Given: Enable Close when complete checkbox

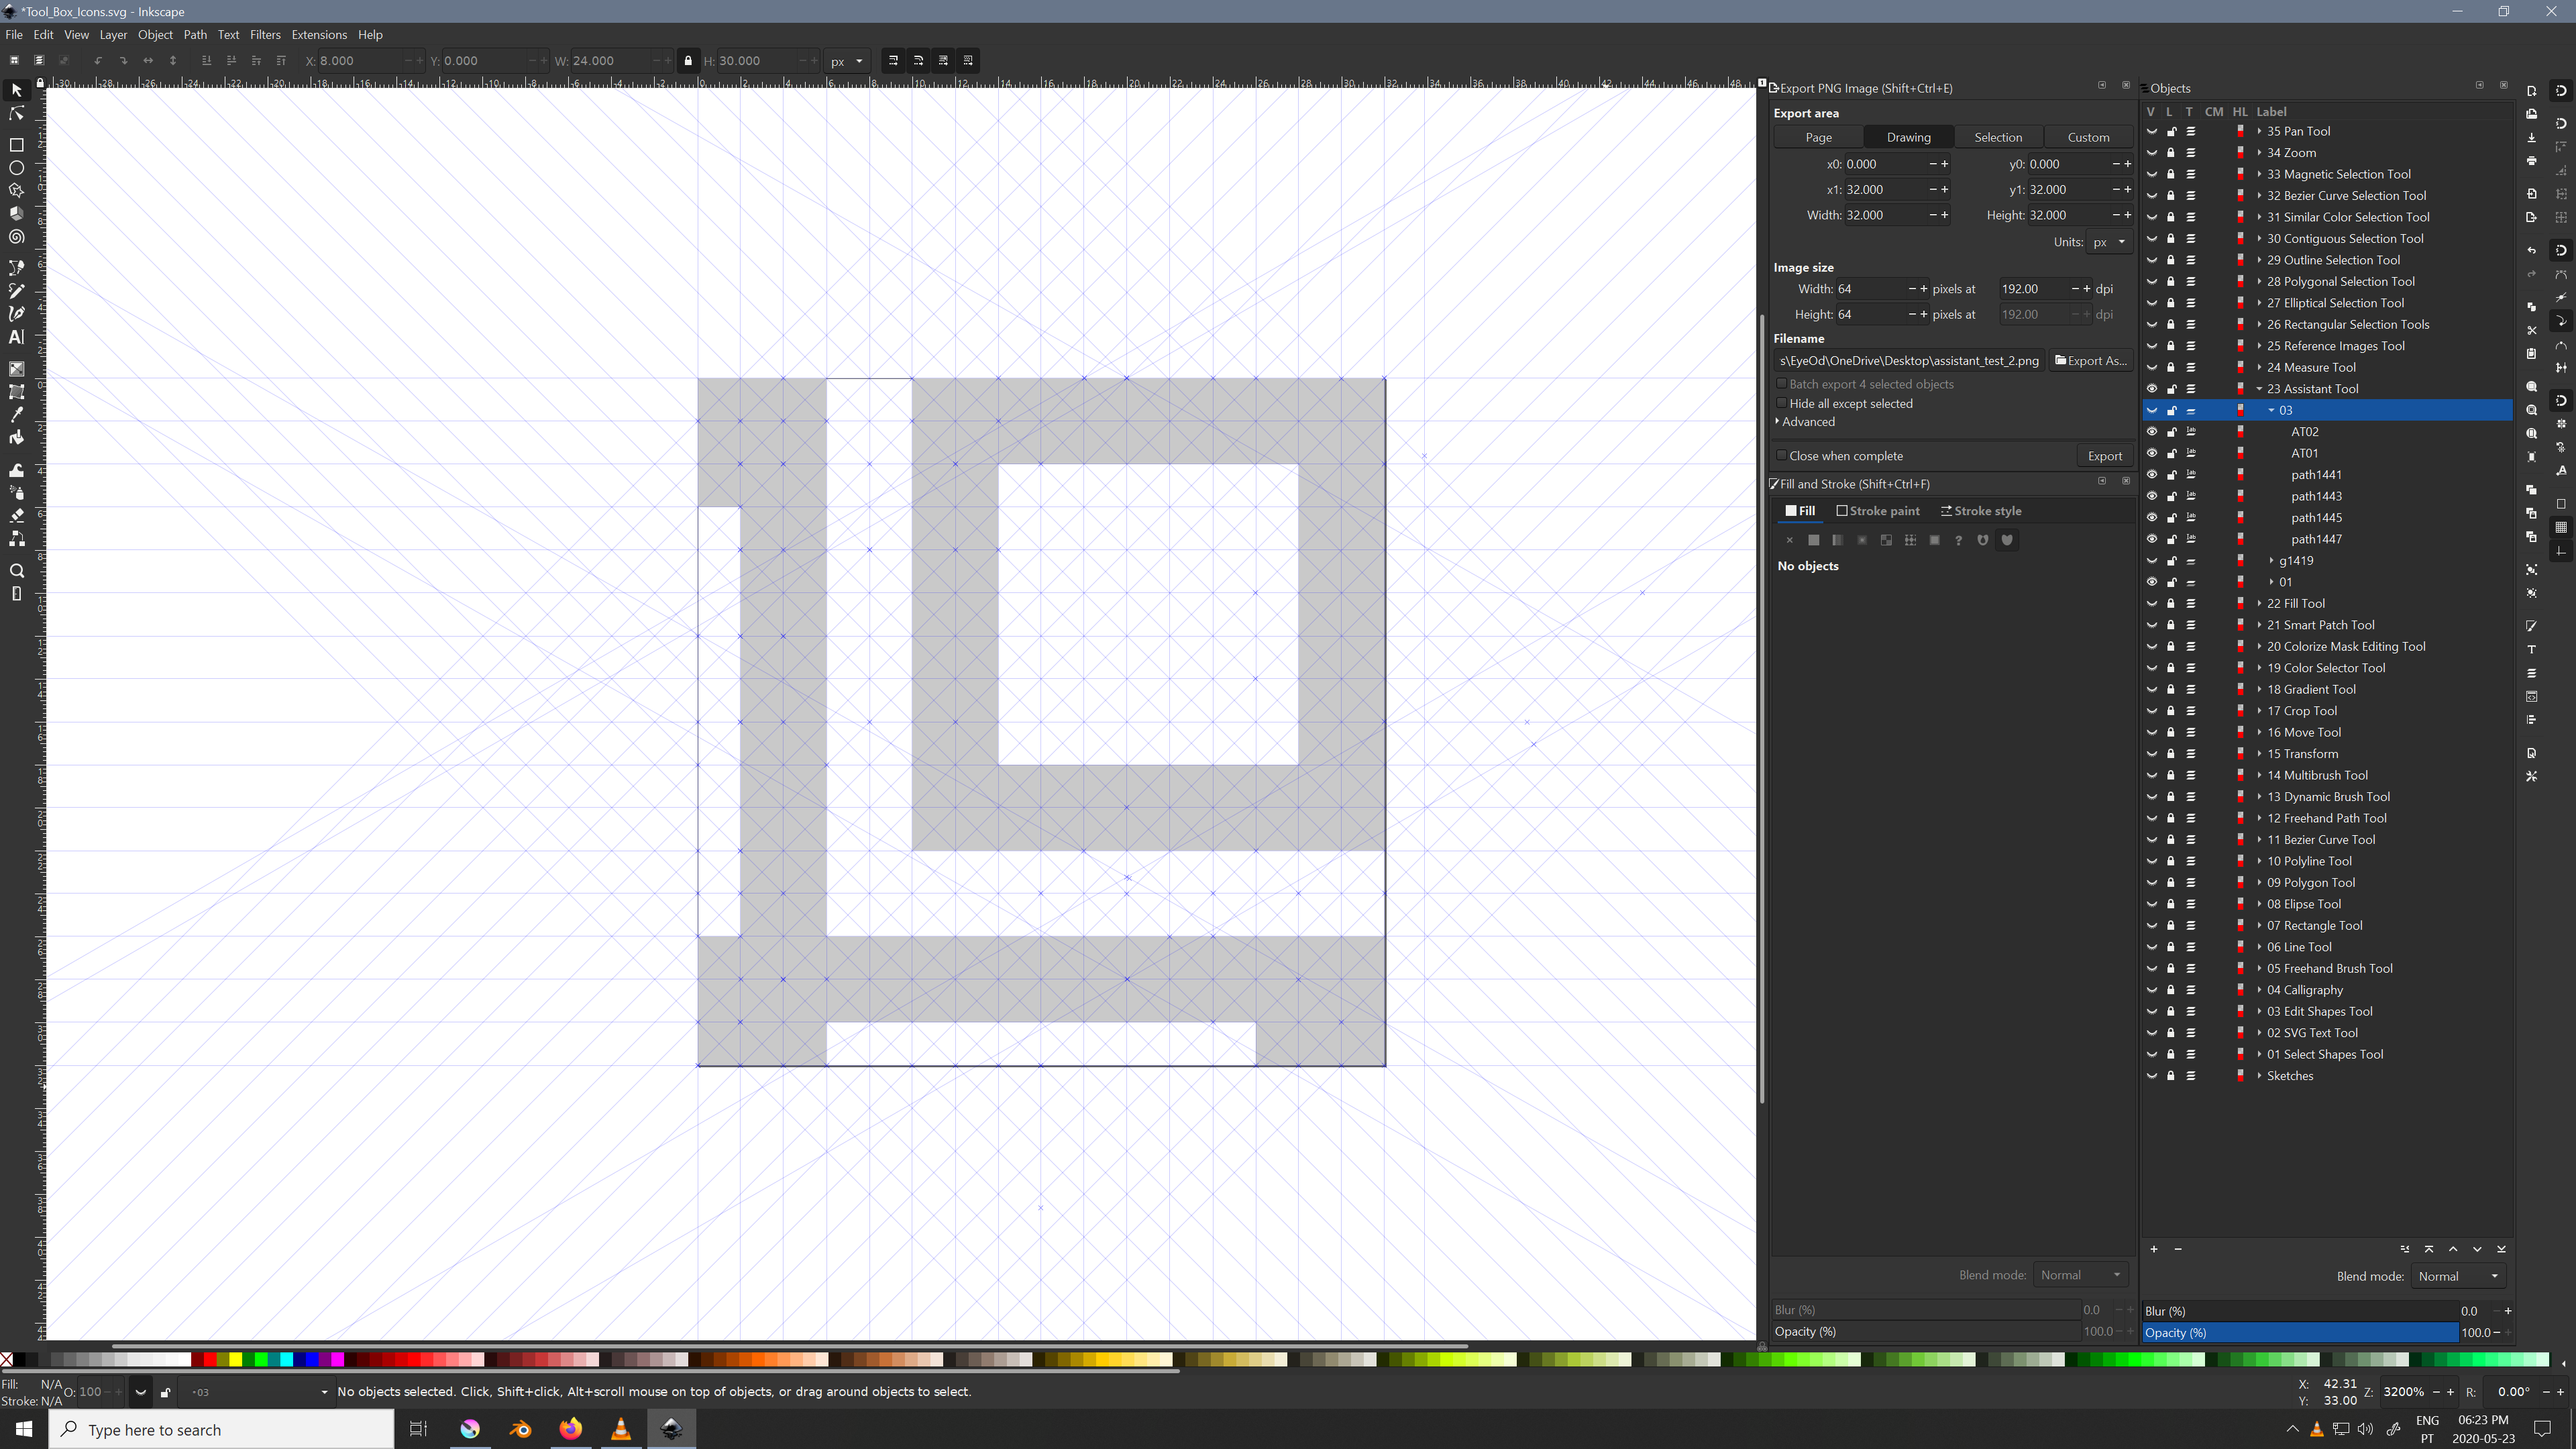Looking at the screenshot, I should 1782,456.
